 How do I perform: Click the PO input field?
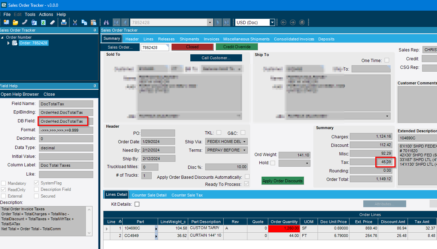pos(158,133)
